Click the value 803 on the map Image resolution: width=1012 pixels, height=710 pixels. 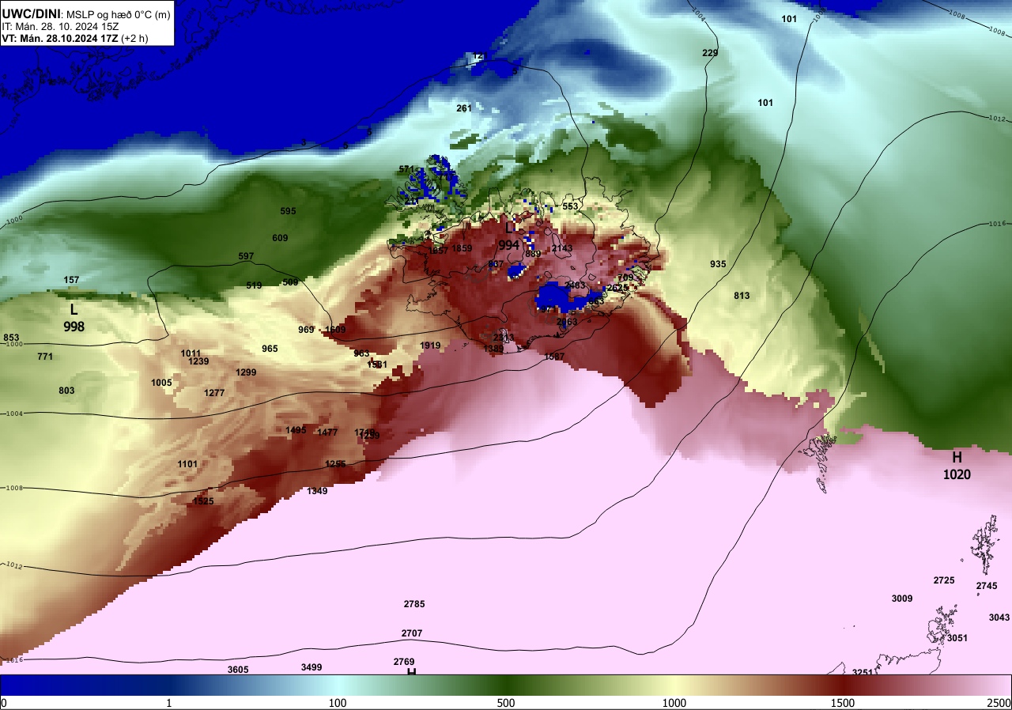coord(66,391)
